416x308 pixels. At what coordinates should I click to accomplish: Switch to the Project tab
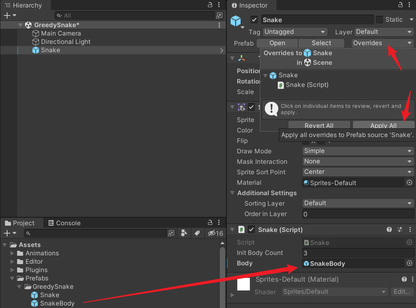coord(20,223)
